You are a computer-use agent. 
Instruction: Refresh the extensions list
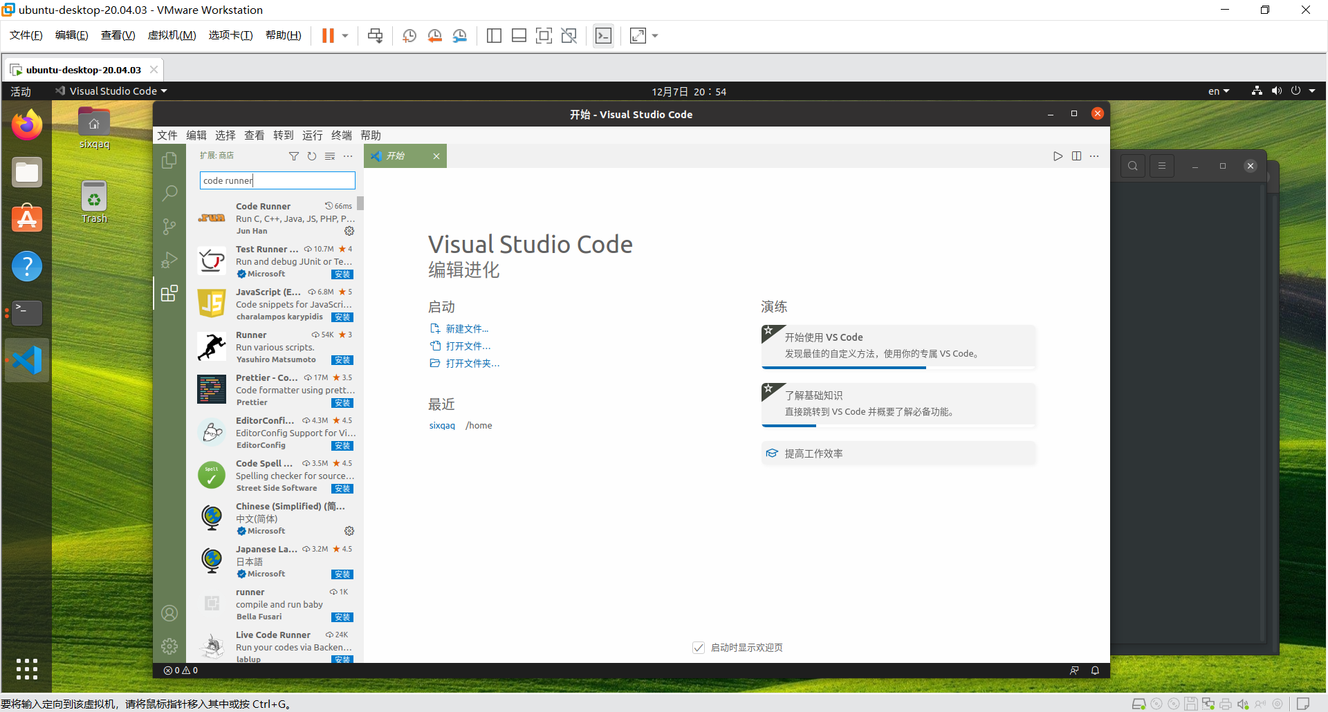[x=312, y=156]
